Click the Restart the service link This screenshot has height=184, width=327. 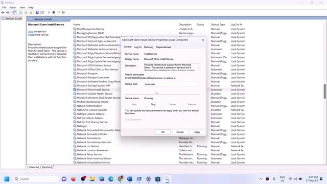coord(32,35)
